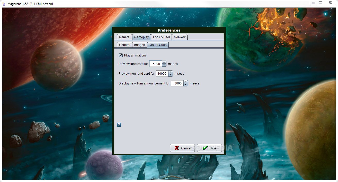This screenshot has width=338, height=182.
Task: Focus the Turn announcement 3000 value field
Action: point(177,83)
